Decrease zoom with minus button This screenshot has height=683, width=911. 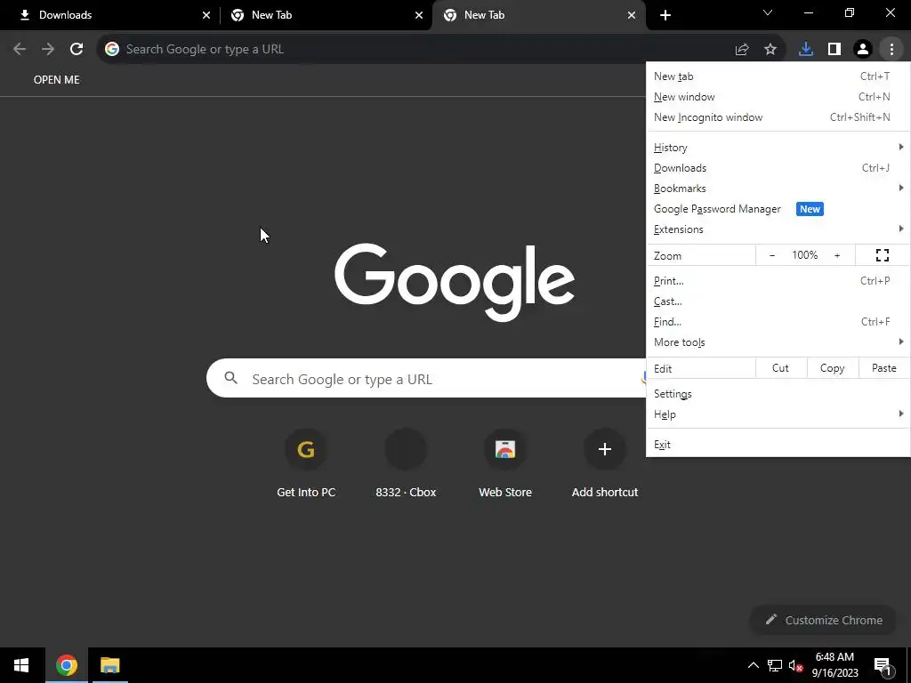point(771,255)
